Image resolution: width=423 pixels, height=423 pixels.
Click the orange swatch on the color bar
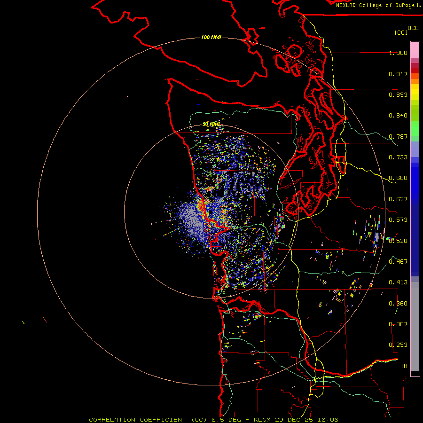[x=415, y=81]
